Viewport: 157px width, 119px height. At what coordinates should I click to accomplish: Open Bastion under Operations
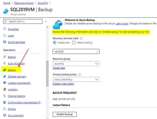click(12, 57)
